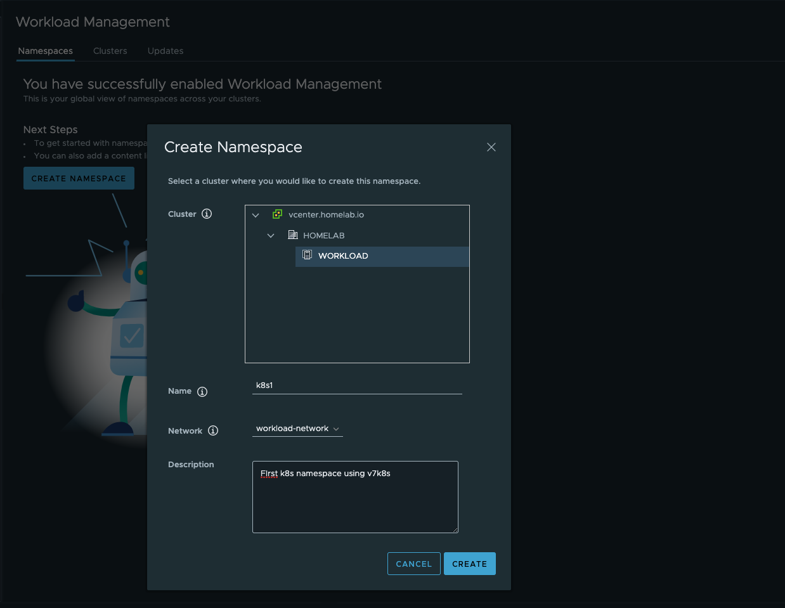Open the Updates tab

coord(165,51)
